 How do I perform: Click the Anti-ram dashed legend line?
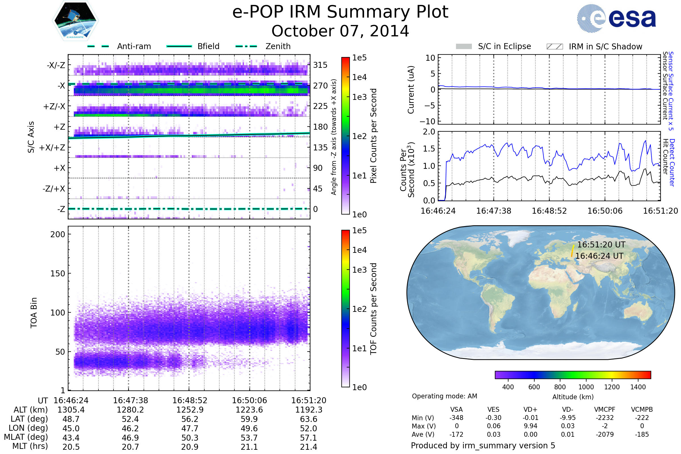[x=98, y=46]
